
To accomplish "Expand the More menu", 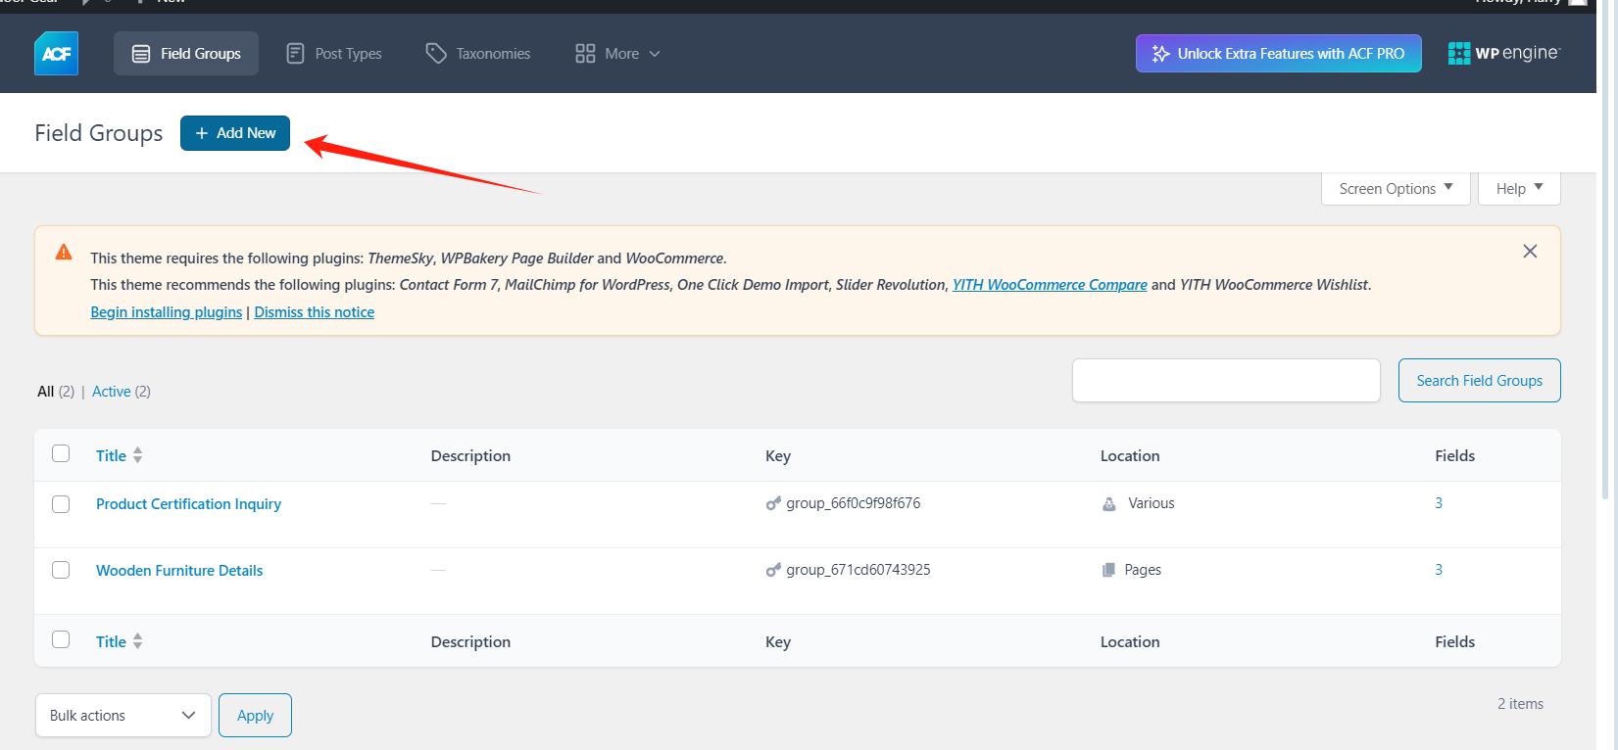I will coord(617,54).
